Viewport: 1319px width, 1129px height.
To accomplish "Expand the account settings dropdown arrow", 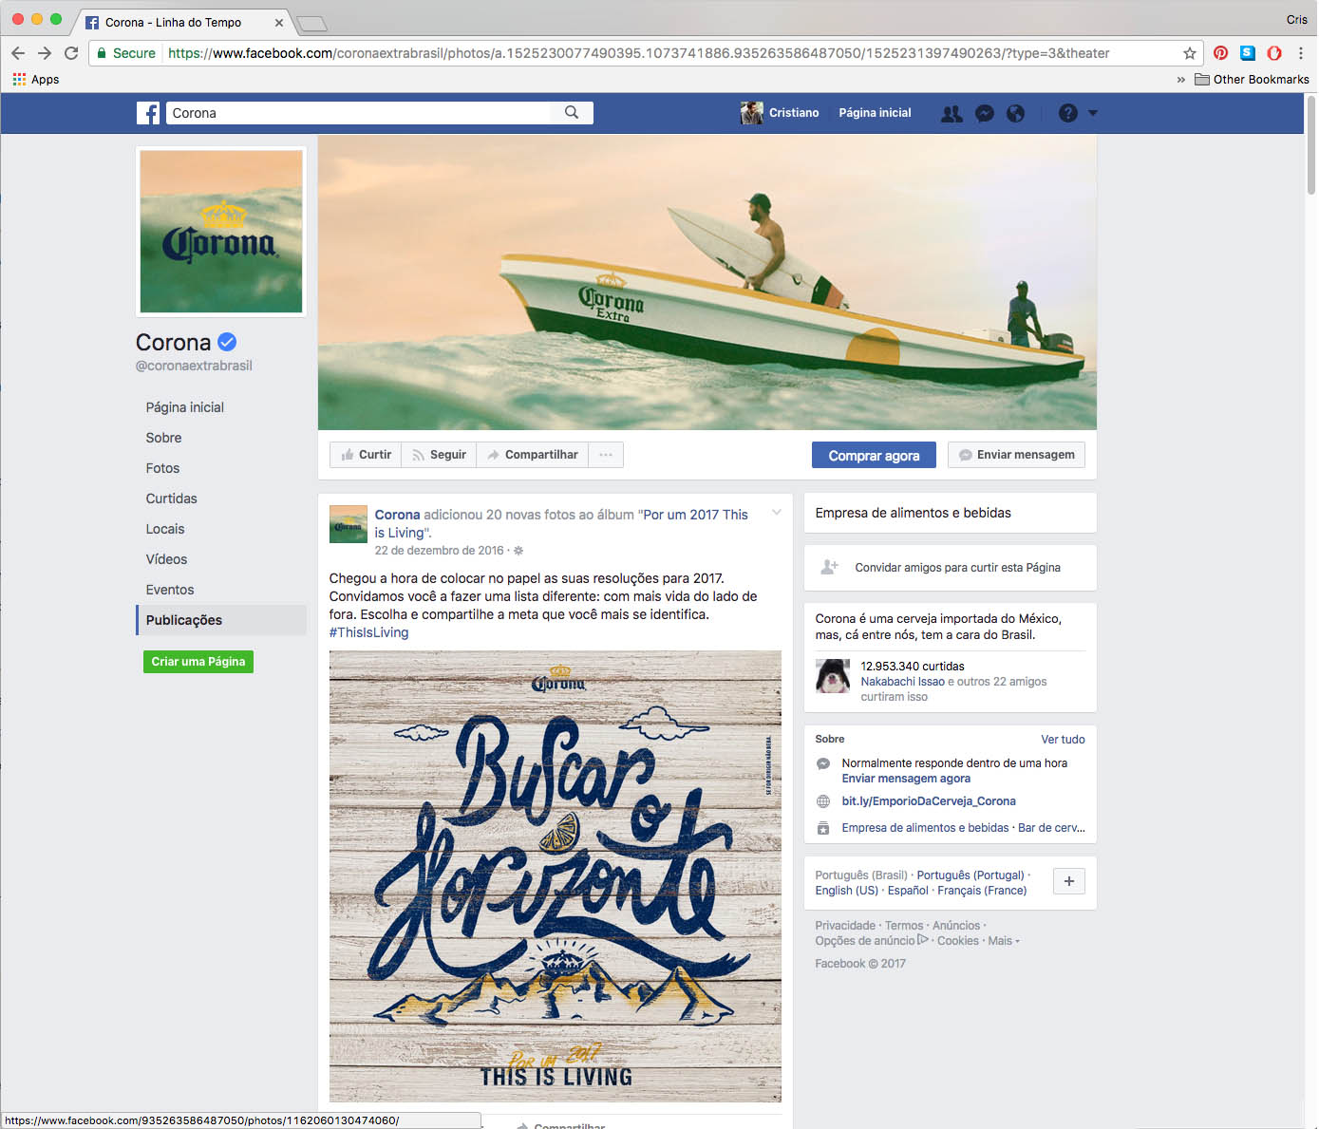I will (x=1093, y=113).
